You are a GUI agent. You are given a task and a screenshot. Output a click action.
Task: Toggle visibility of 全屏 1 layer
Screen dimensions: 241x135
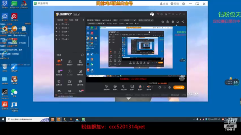(x=56, y=39)
